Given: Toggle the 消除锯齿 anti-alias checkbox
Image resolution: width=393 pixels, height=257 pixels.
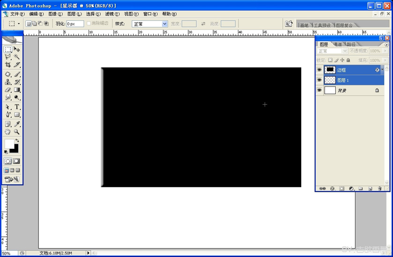Looking at the screenshot, I should click(89, 23).
